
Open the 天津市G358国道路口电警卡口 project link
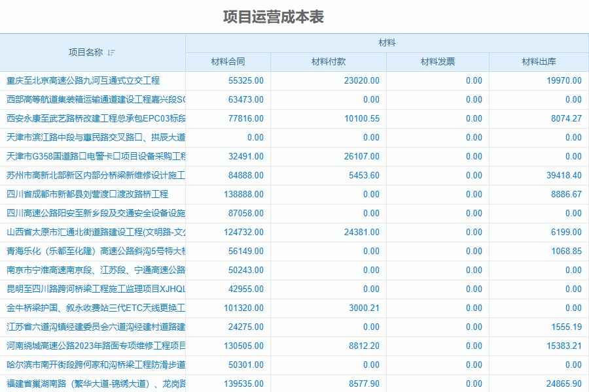pos(92,155)
